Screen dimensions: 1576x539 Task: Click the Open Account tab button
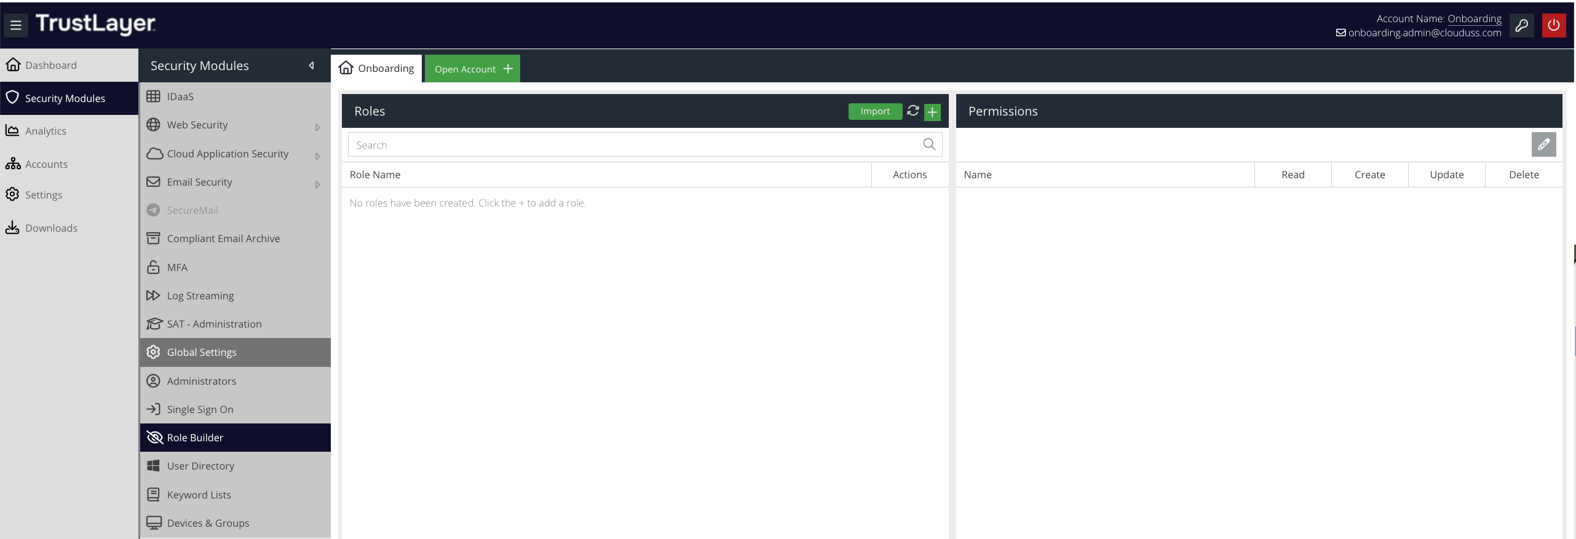coord(472,69)
